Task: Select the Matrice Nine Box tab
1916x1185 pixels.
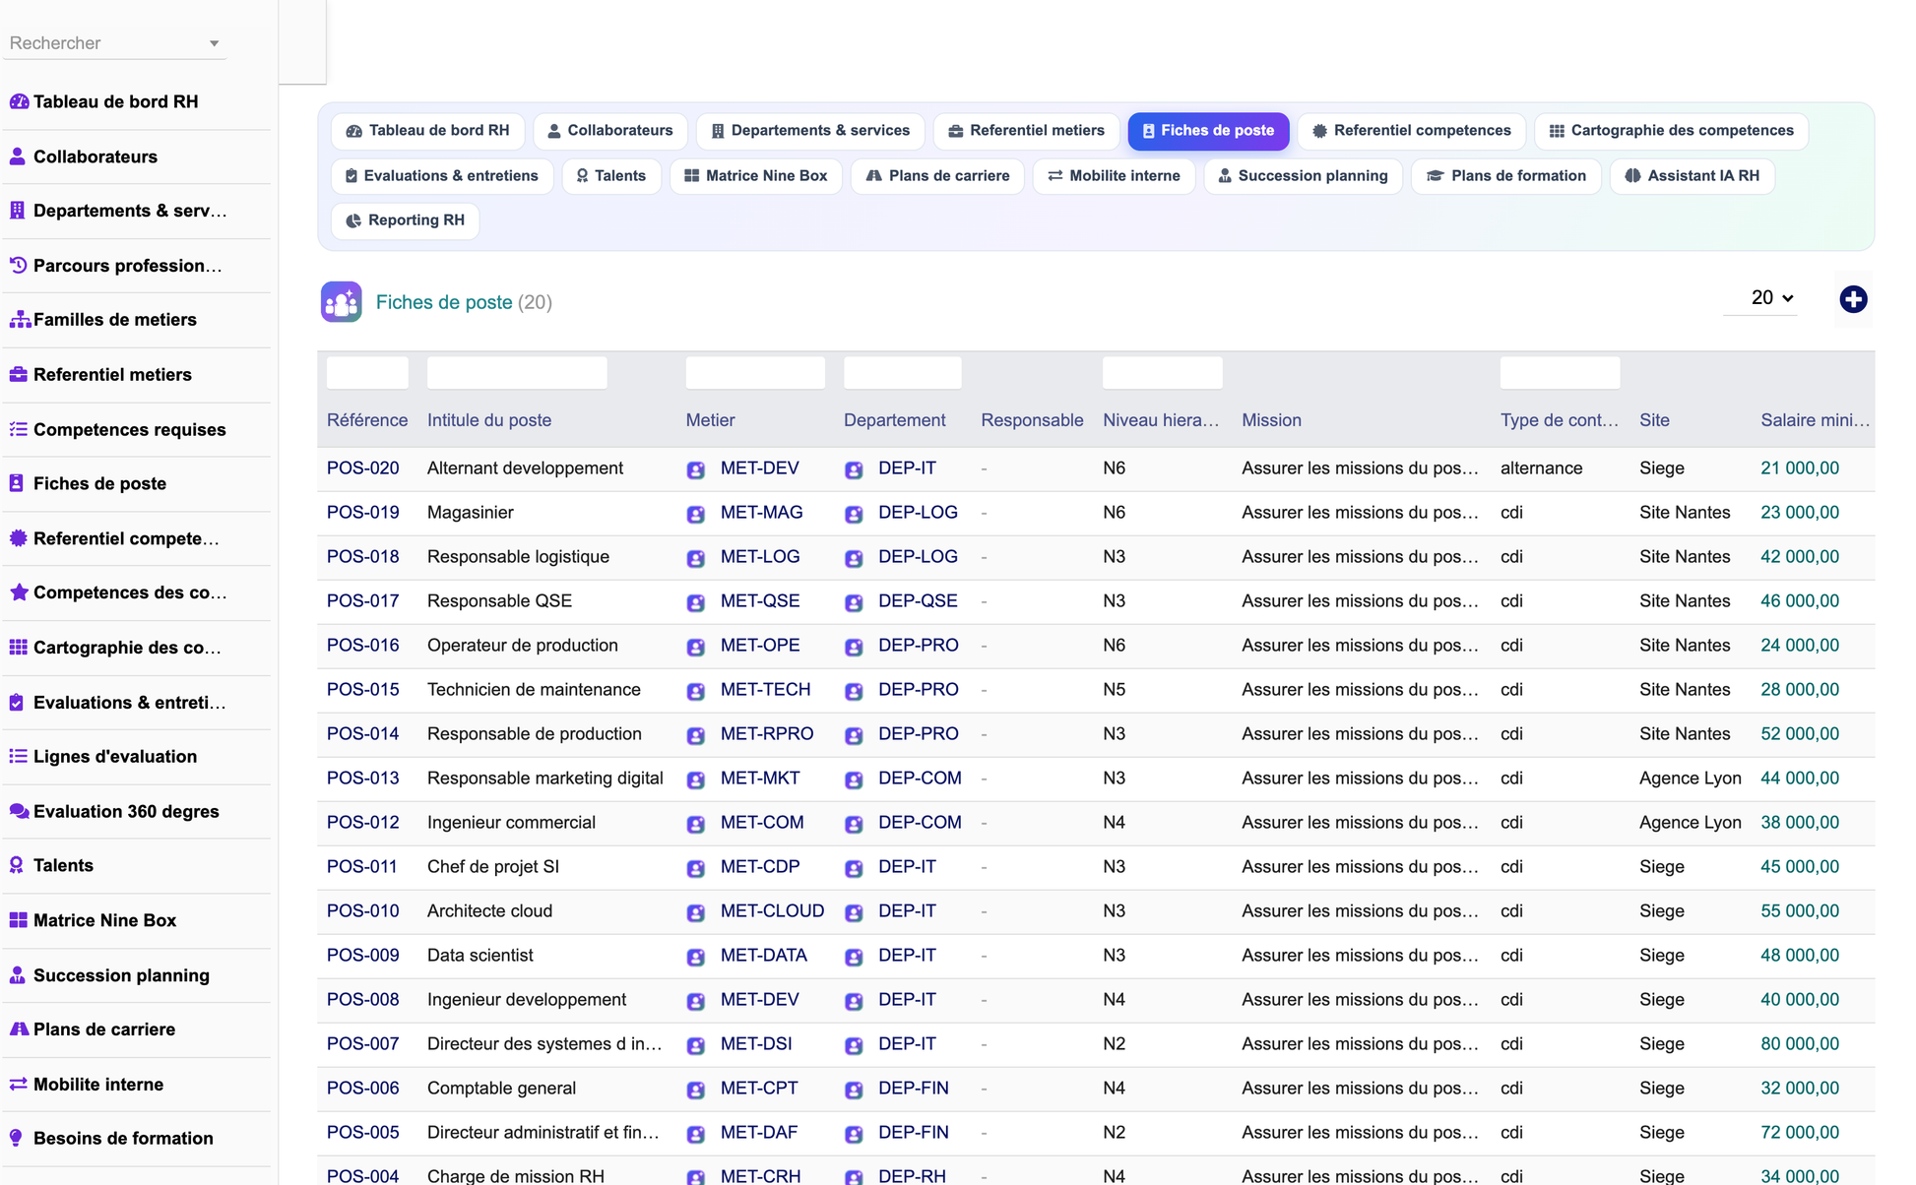Action: click(756, 176)
